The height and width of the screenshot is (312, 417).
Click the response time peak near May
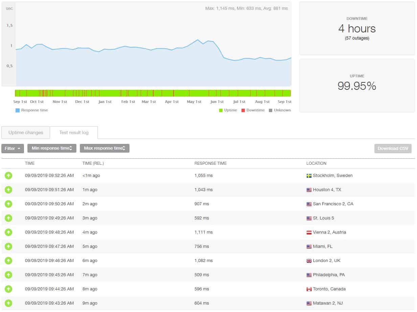198,40
